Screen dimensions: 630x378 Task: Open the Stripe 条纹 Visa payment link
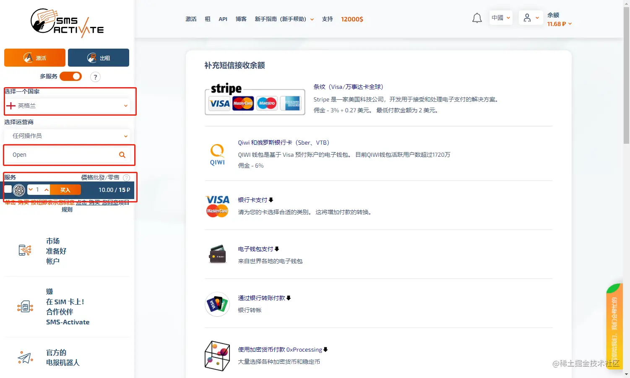tap(348, 87)
